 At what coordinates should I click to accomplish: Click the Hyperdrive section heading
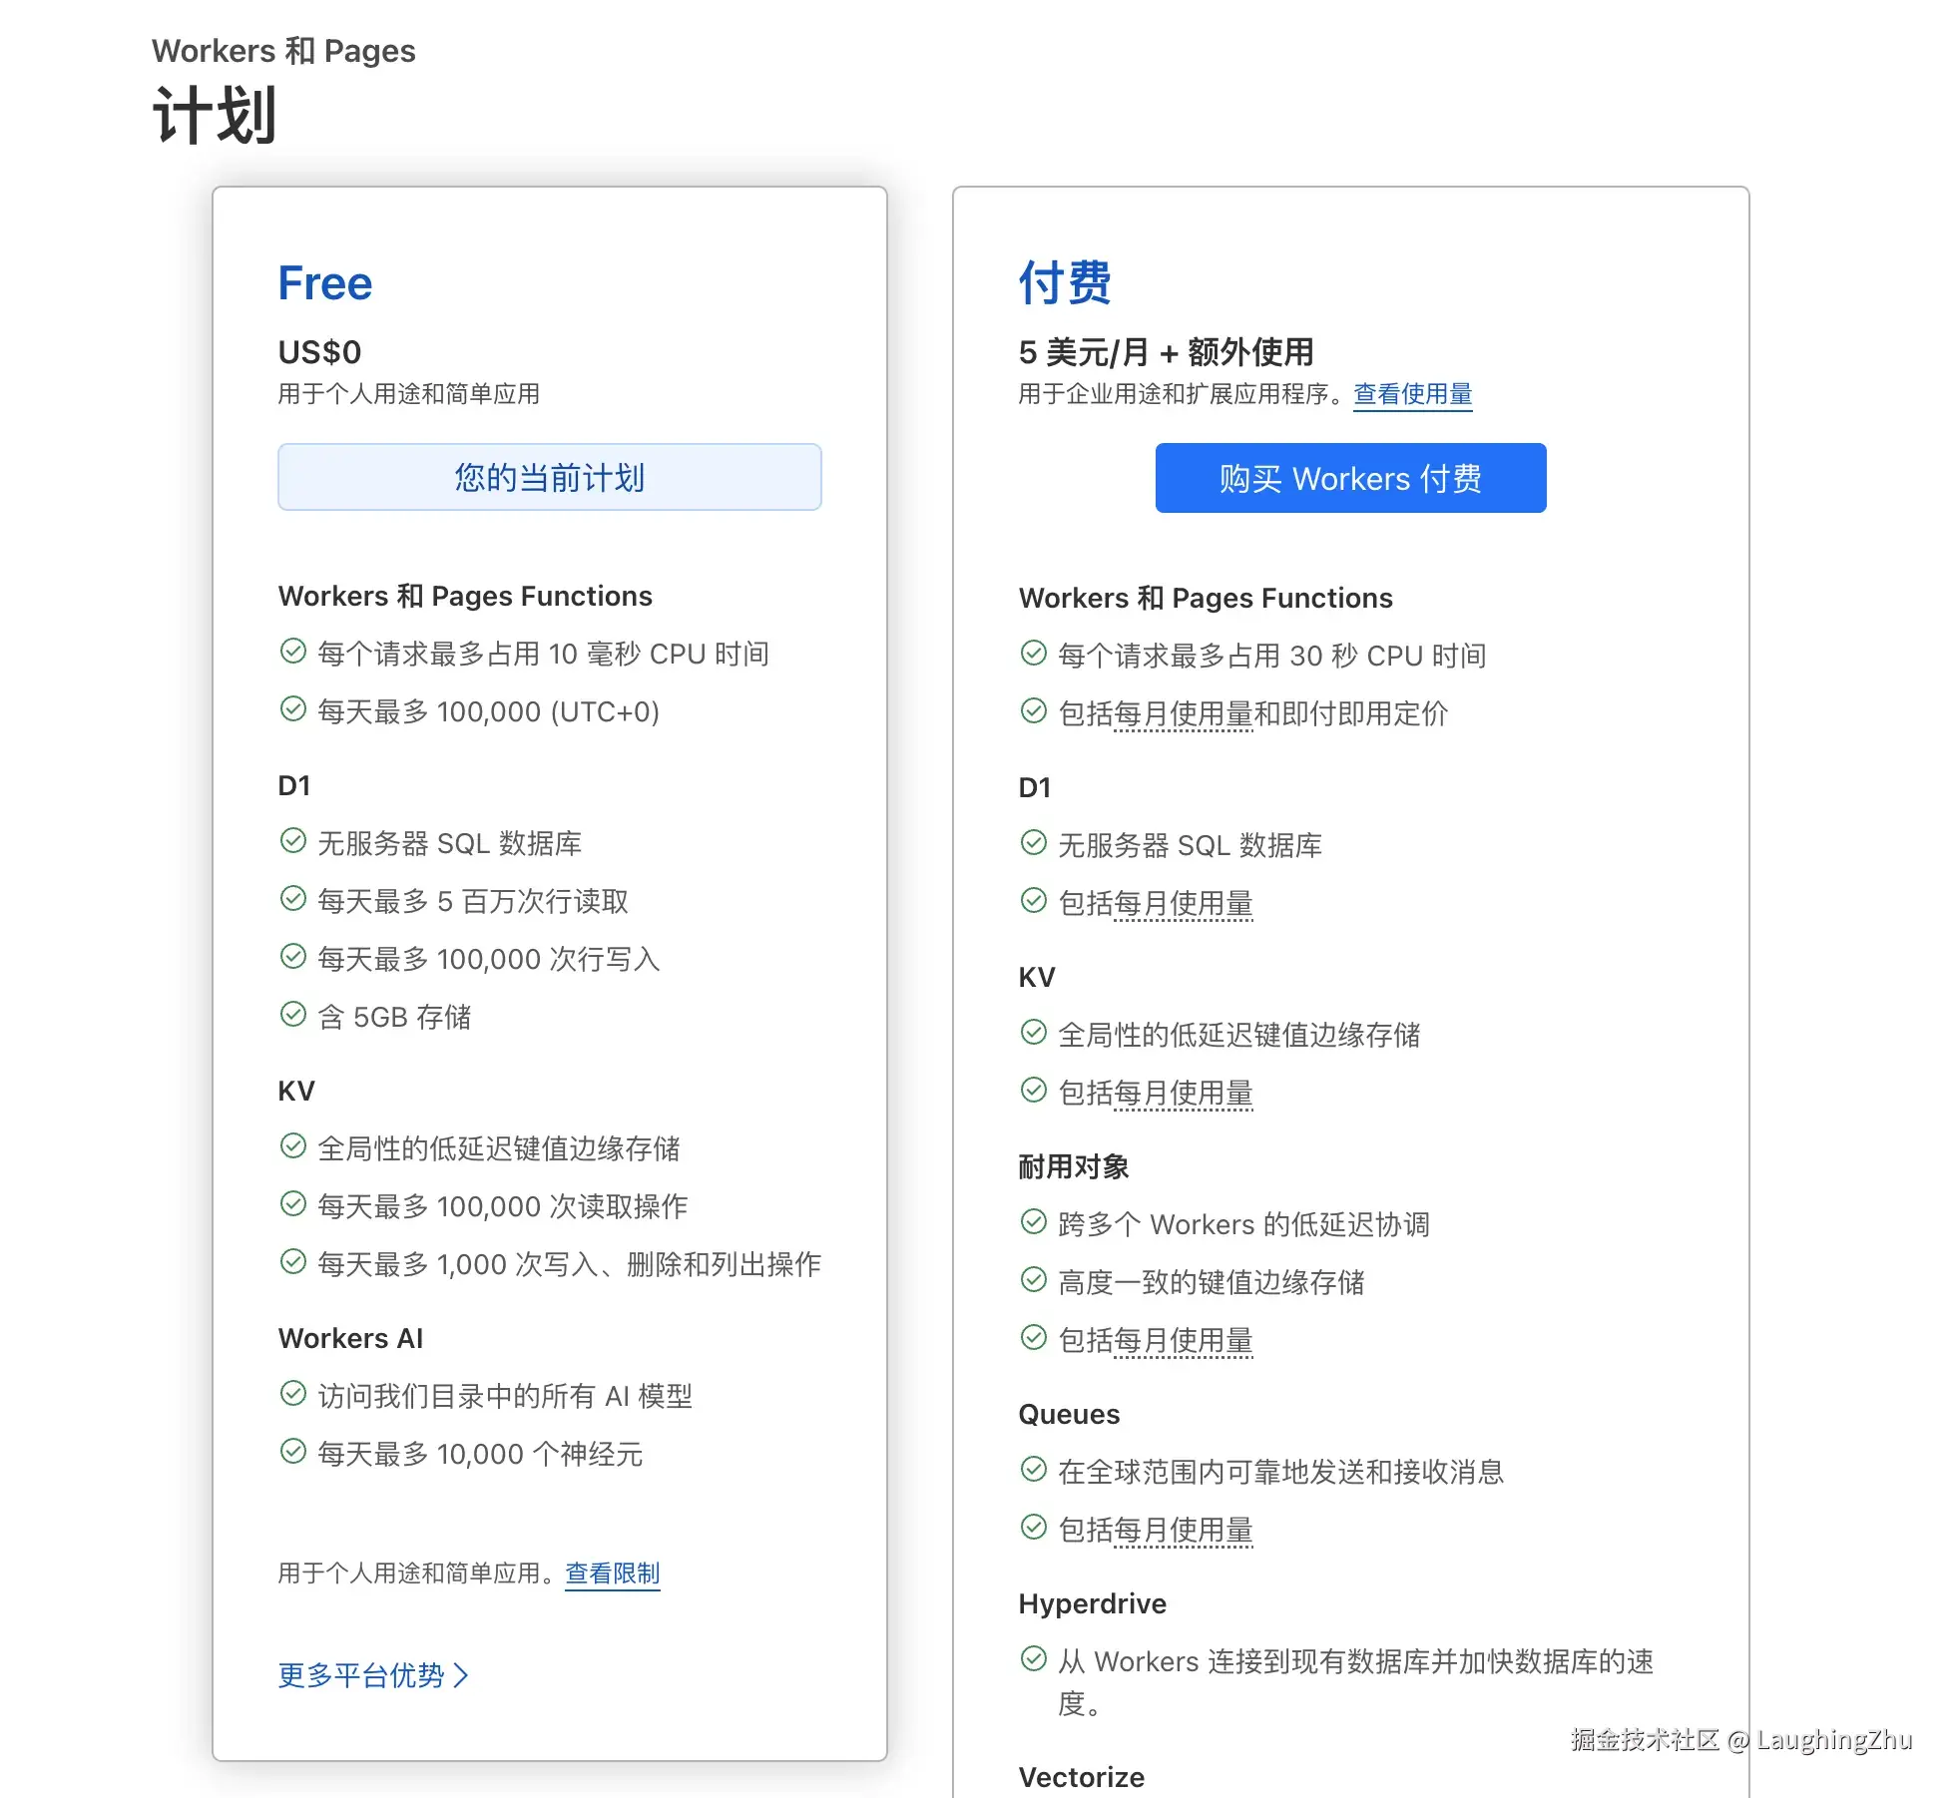coord(1093,1603)
